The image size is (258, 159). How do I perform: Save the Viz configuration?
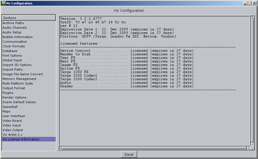[x=129, y=154]
